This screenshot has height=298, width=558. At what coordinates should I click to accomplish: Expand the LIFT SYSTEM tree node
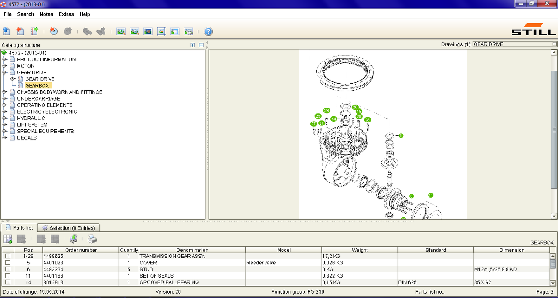(4, 125)
